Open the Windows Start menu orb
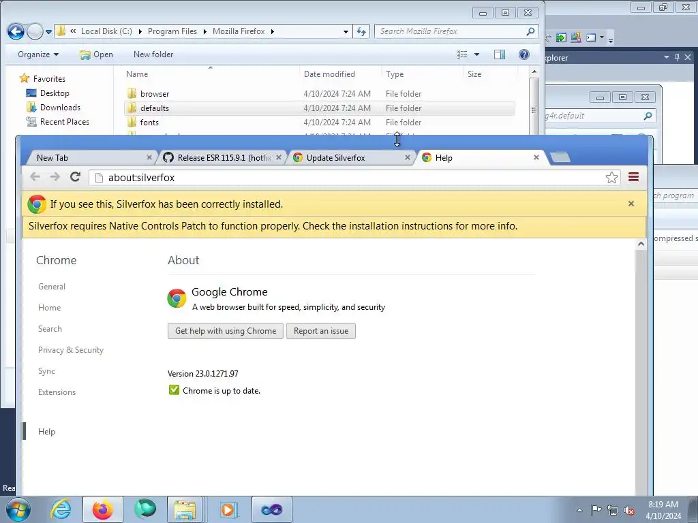Viewport: 698px width, 523px height. click(18, 509)
